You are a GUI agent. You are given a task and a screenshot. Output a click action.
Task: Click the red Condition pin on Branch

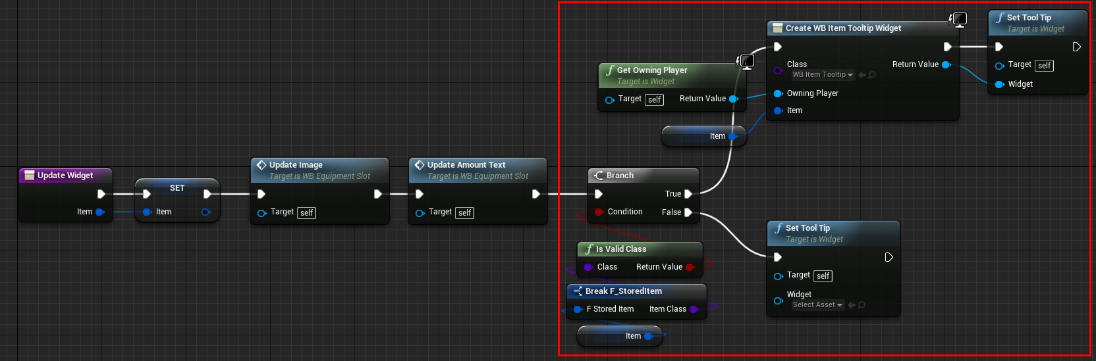pos(598,212)
